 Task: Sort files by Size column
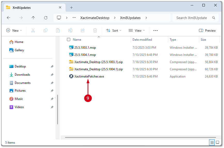coord(203,40)
